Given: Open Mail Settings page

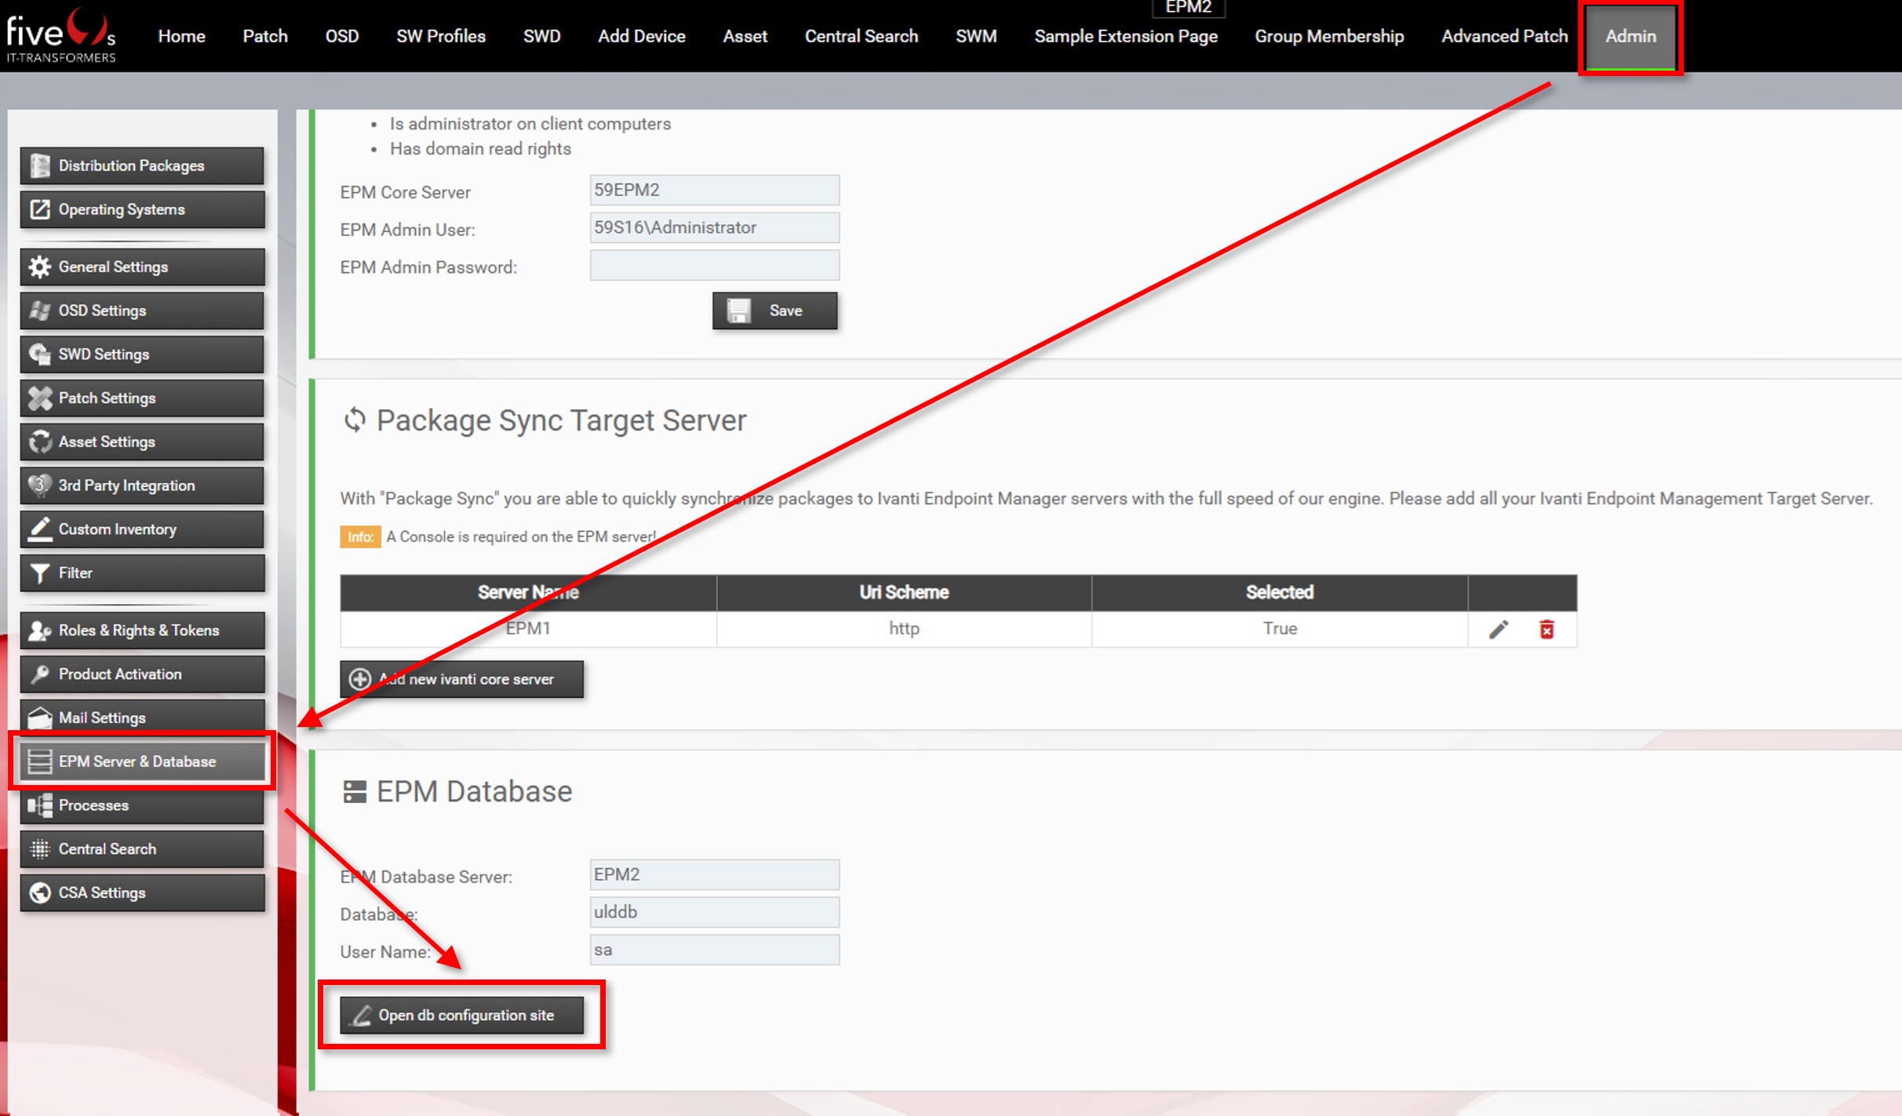Looking at the screenshot, I should [142, 718].
